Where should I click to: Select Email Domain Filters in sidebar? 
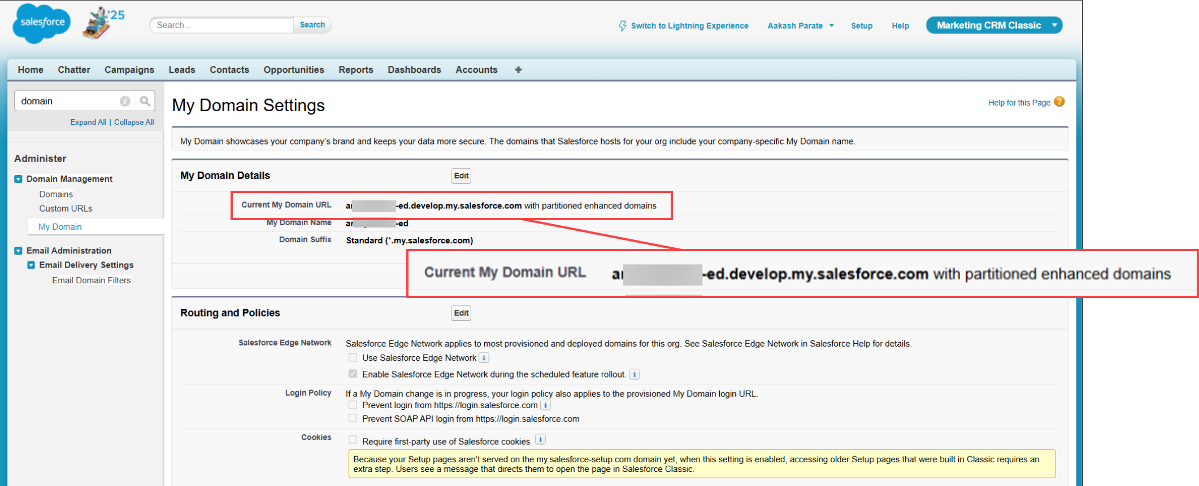click(92, 281)
